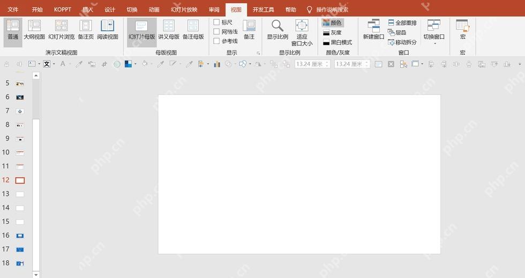Open the File (文件) tab

pyautogui.click(x=13, y=9)
